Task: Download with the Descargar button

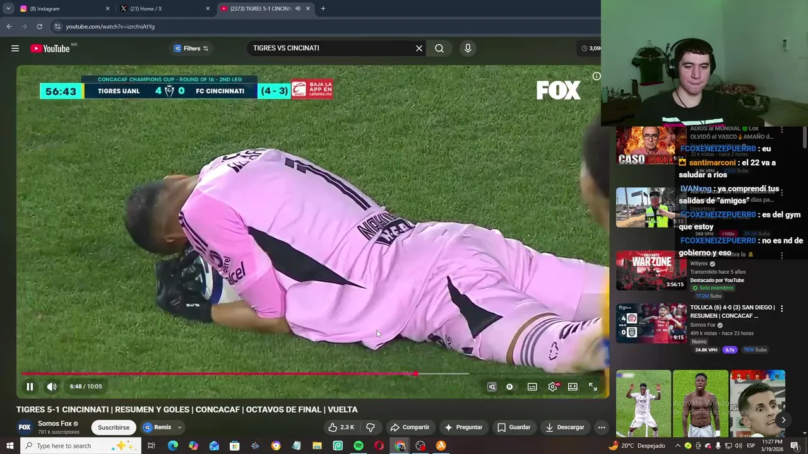Action: coord(565,428)
